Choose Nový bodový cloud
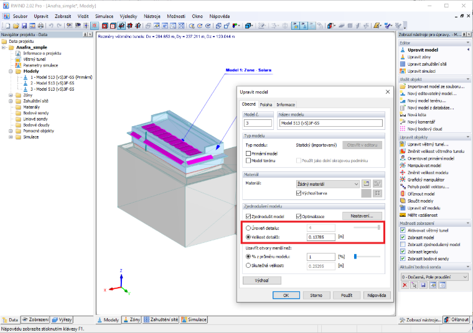Screen dimensions: 473x333 tap(424, 129)
